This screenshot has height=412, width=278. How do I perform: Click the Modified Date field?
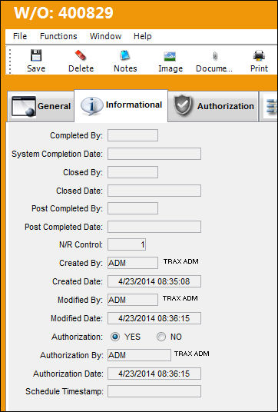[154, 318]
